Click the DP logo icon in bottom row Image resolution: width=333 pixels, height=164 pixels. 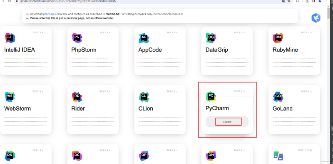pos(144,156)
